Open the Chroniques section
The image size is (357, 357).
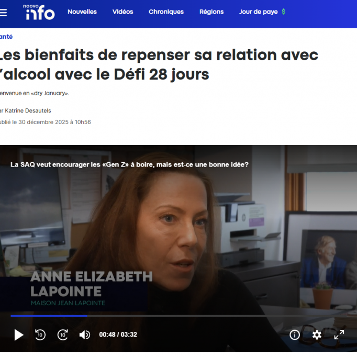166,12
